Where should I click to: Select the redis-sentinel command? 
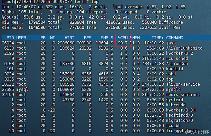tap(183, 95)
